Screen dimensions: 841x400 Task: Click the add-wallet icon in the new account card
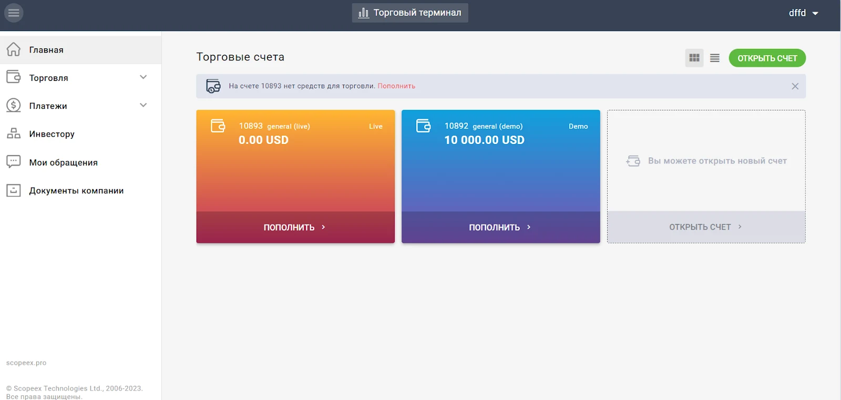point(633,161)
